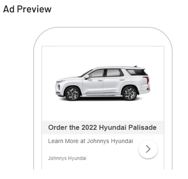Click the rounded top border of the phone frame
The height and width of the screenshot is (179, 188).
[x=103, y=27]
